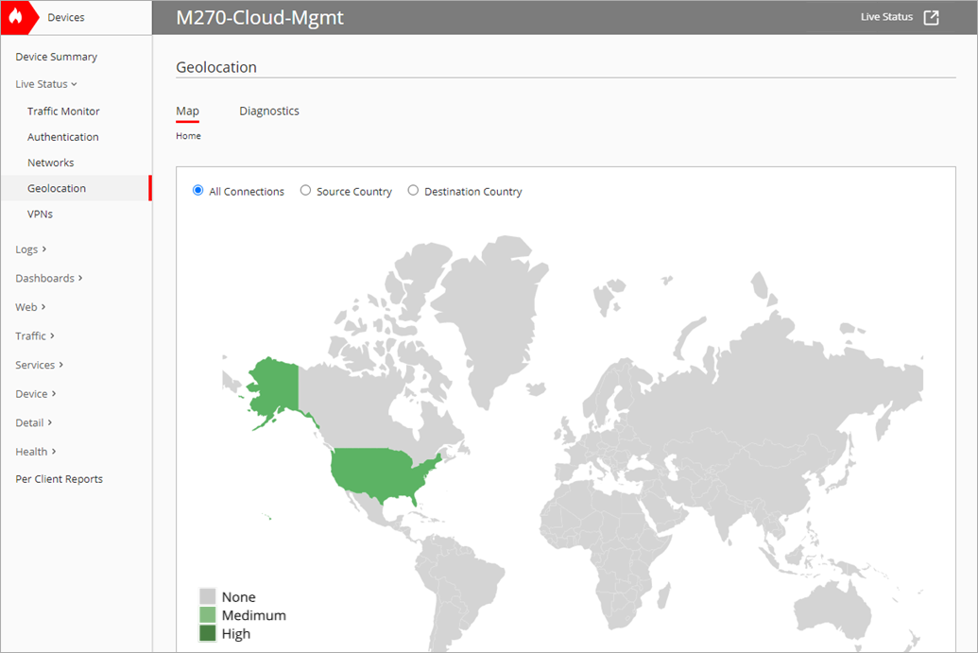Select the Destination Country radio button

click(413, 190)
